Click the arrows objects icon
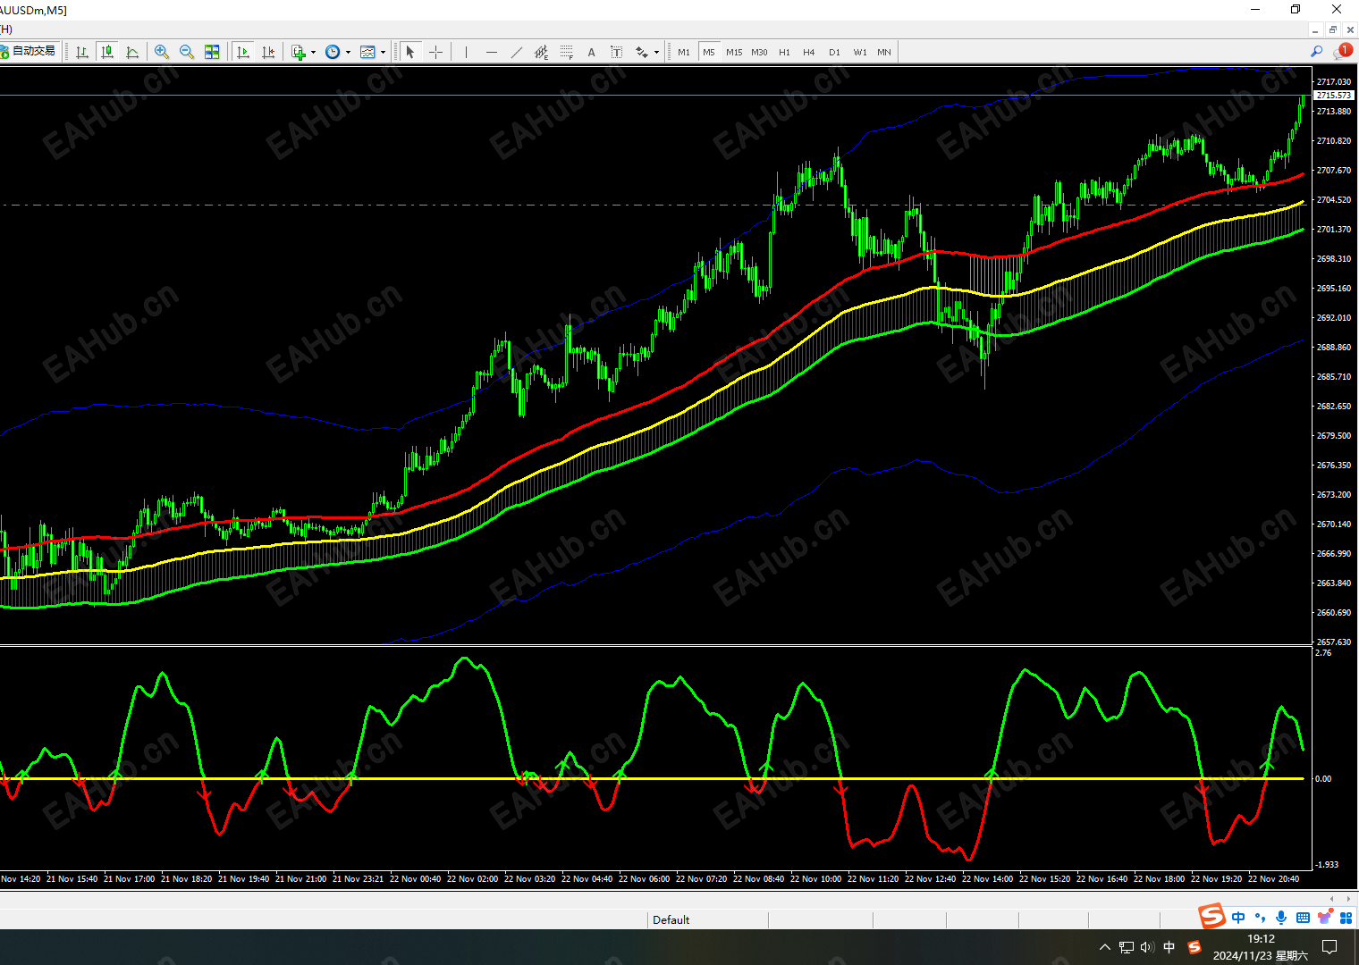Viewport: 1359px width, 965px height. pos(641,52)
